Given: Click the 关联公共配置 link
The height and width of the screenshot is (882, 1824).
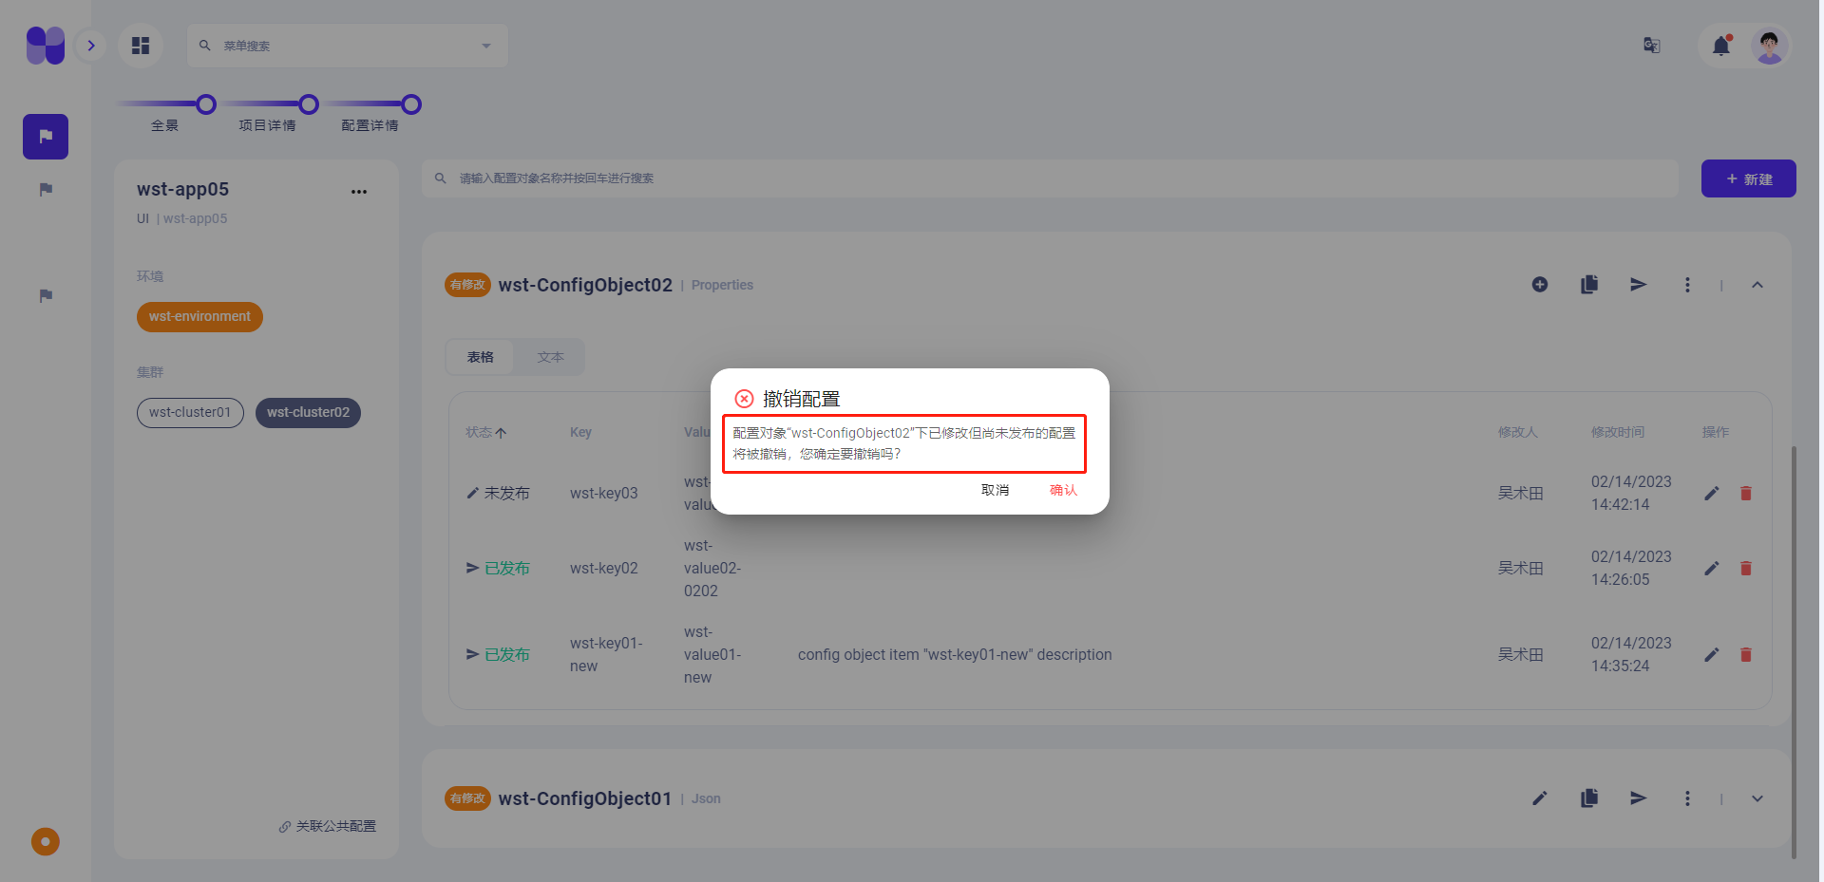Looking at the screenshot, I should (x=328, y=827).
